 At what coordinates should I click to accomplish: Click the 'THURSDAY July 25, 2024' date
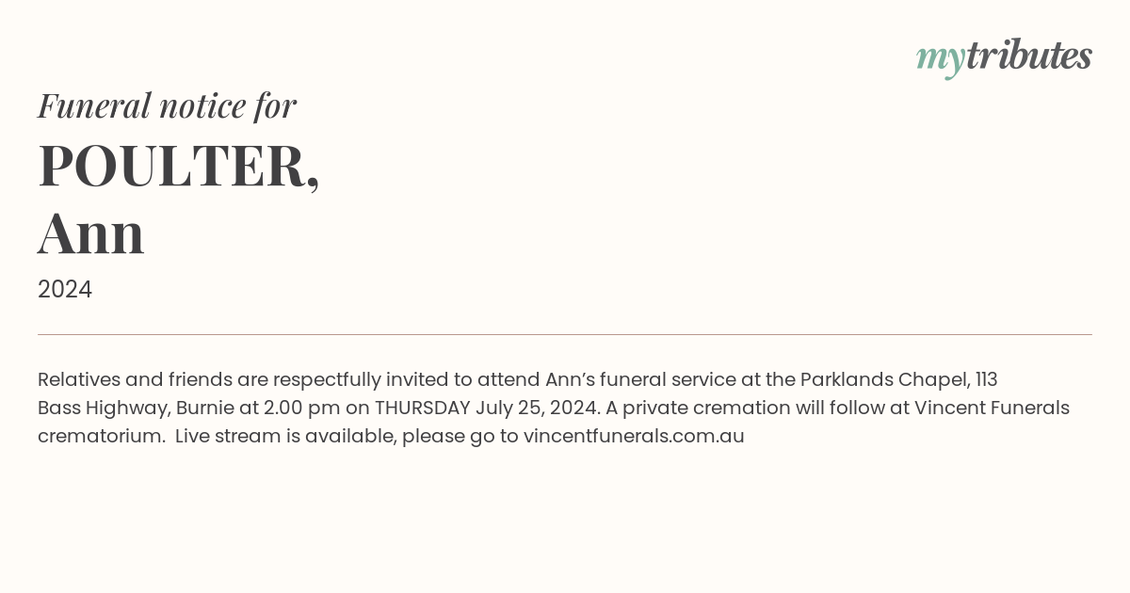[x=485, y=409]
